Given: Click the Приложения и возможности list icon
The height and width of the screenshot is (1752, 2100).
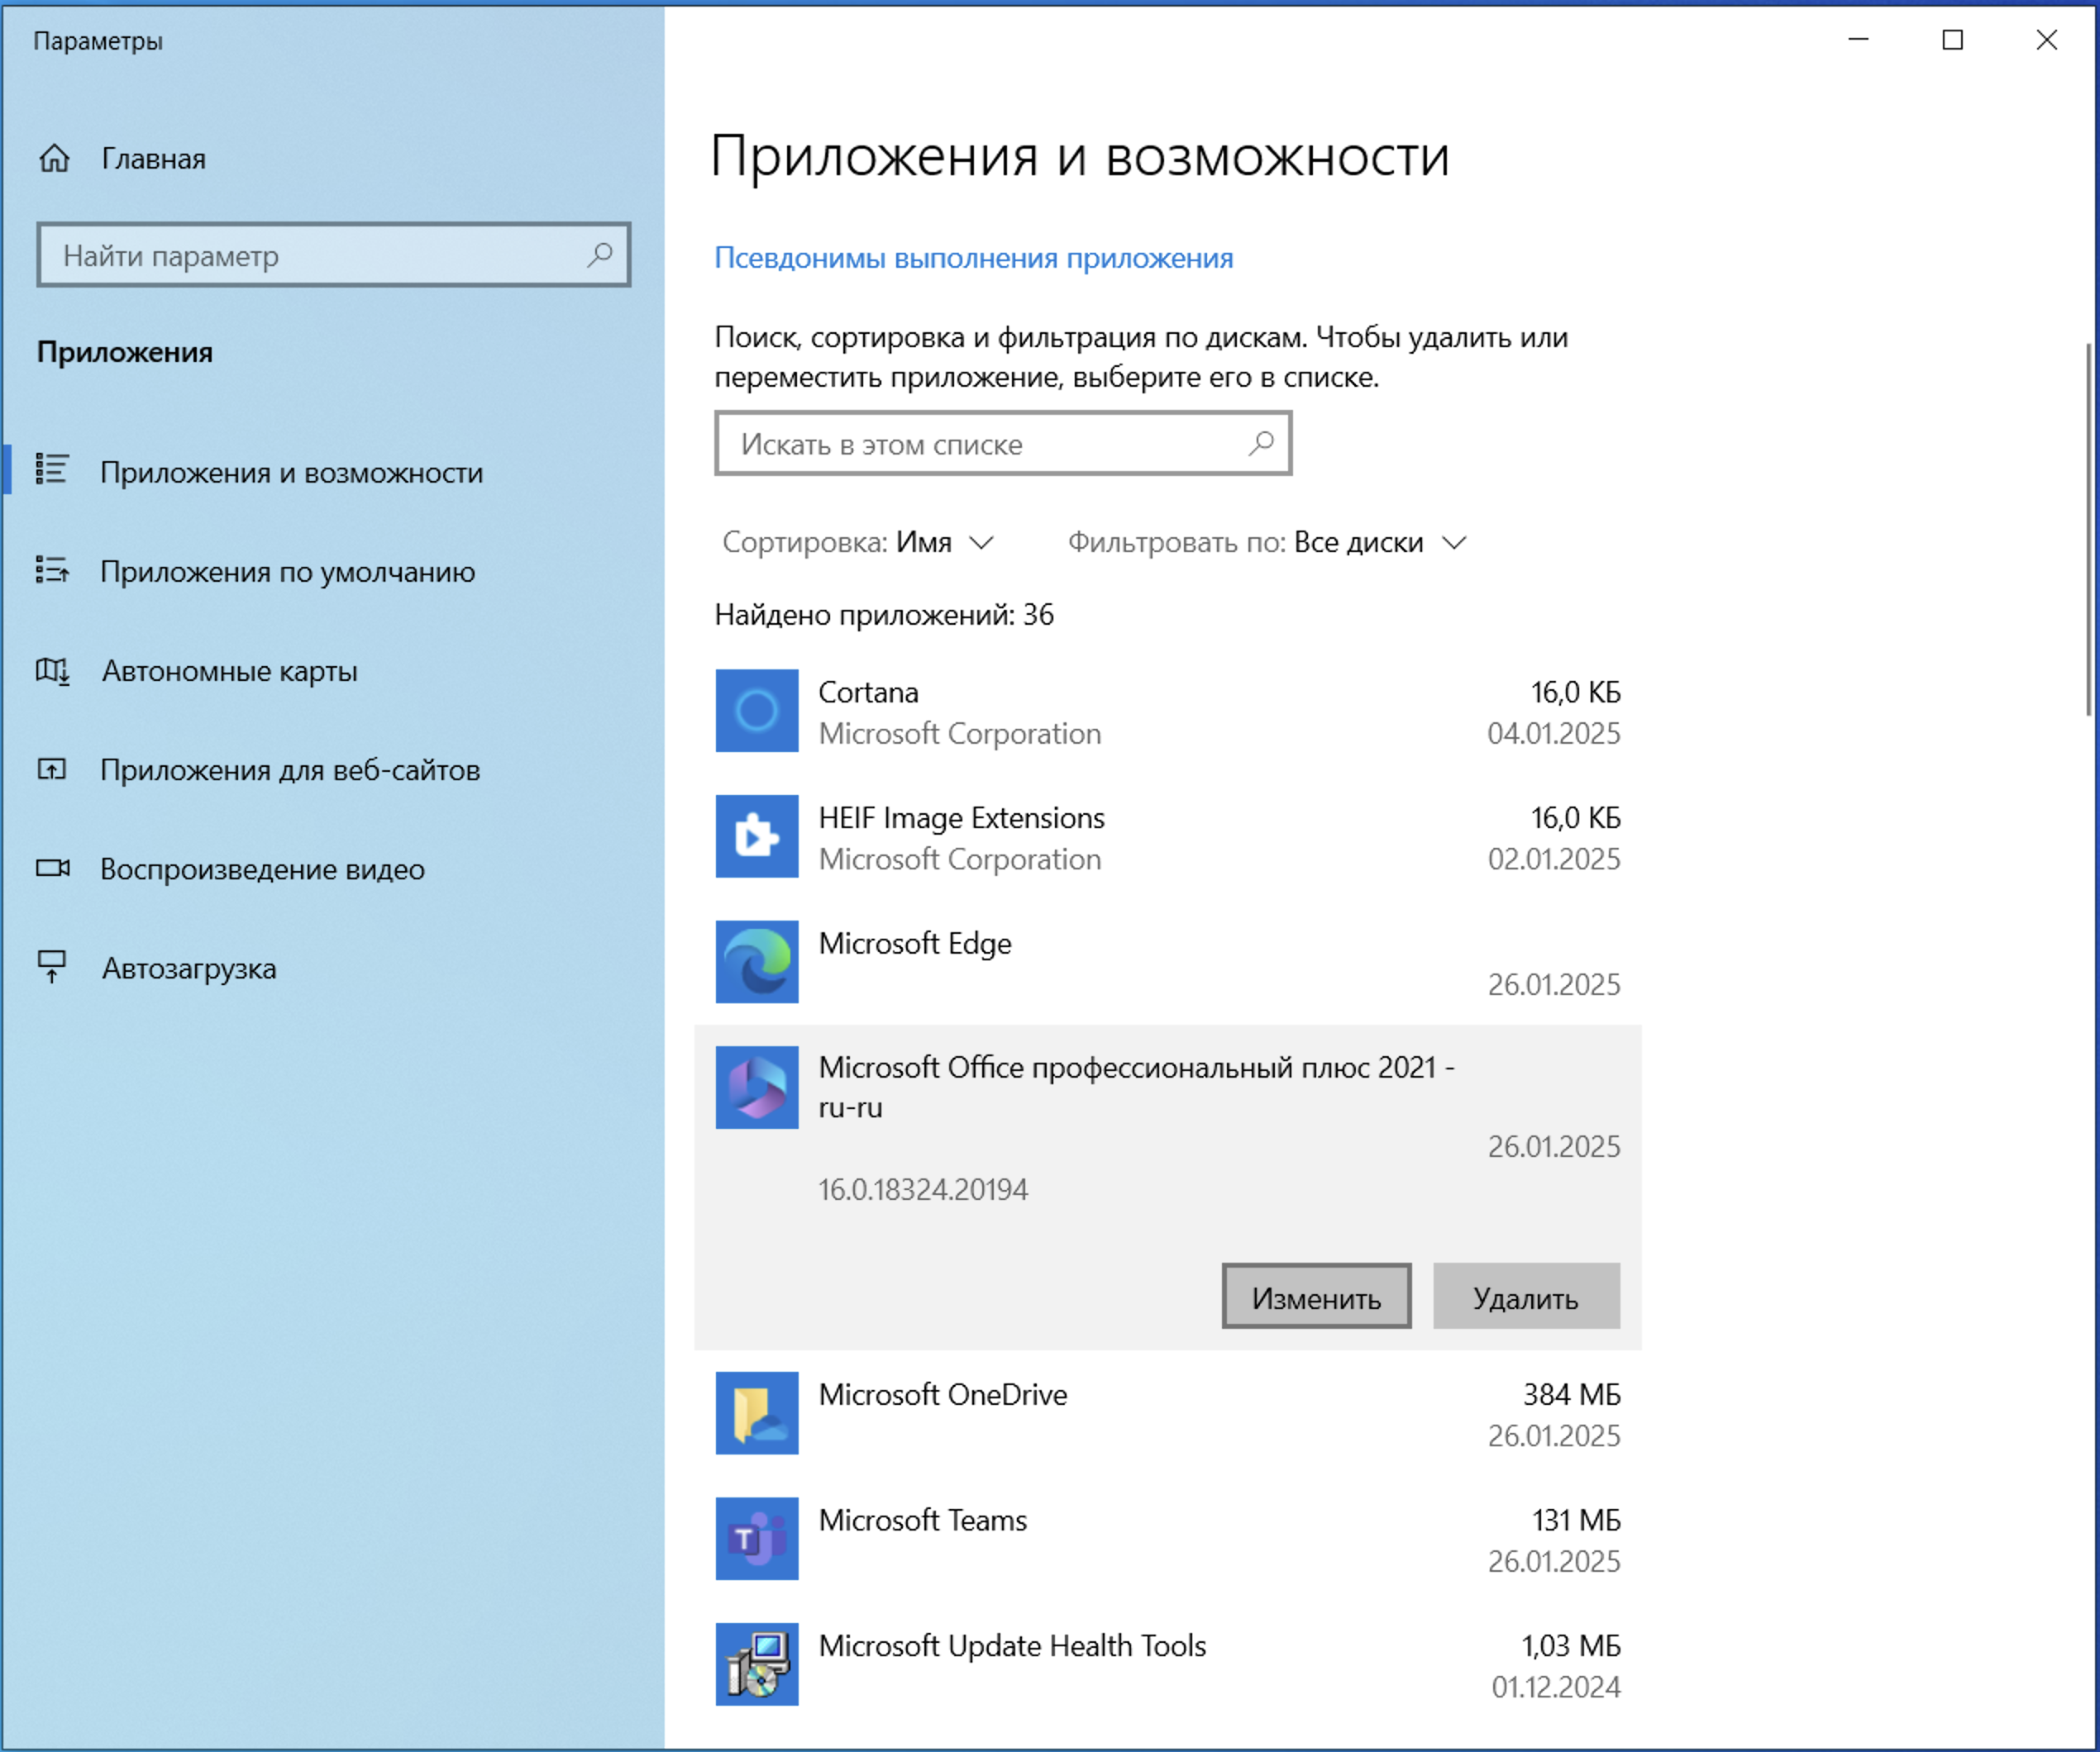Looking at the screenshot, I should (52, 469).
